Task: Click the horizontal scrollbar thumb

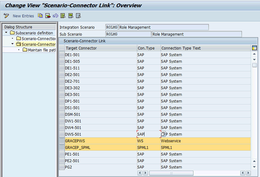Action: tap(171, 173)
